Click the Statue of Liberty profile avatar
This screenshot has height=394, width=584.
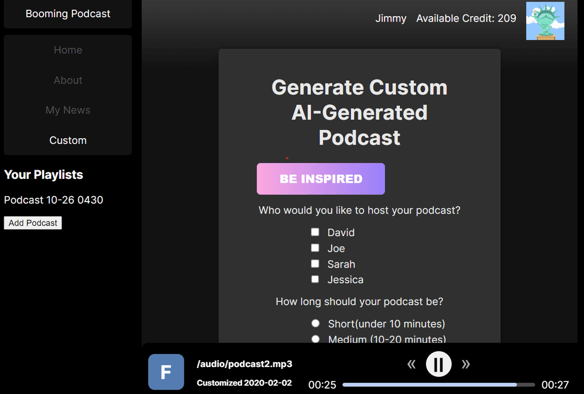[545, 21]
